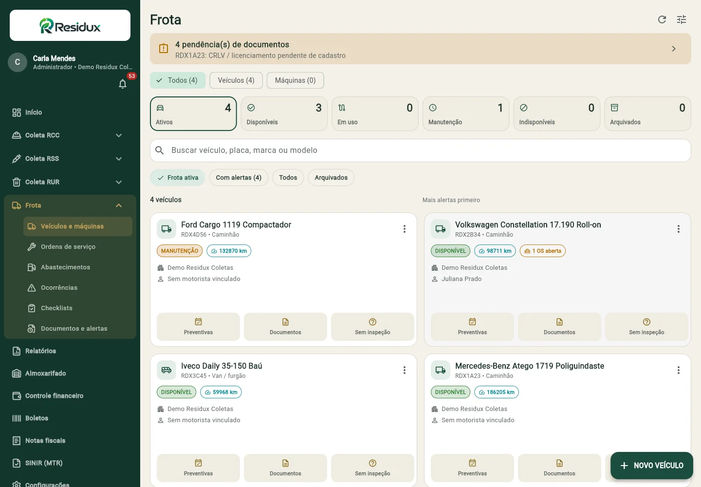The width and height of the screenshot is (701, 487).
Task: Click the Residux logo
Action: [x=70, y=25]
